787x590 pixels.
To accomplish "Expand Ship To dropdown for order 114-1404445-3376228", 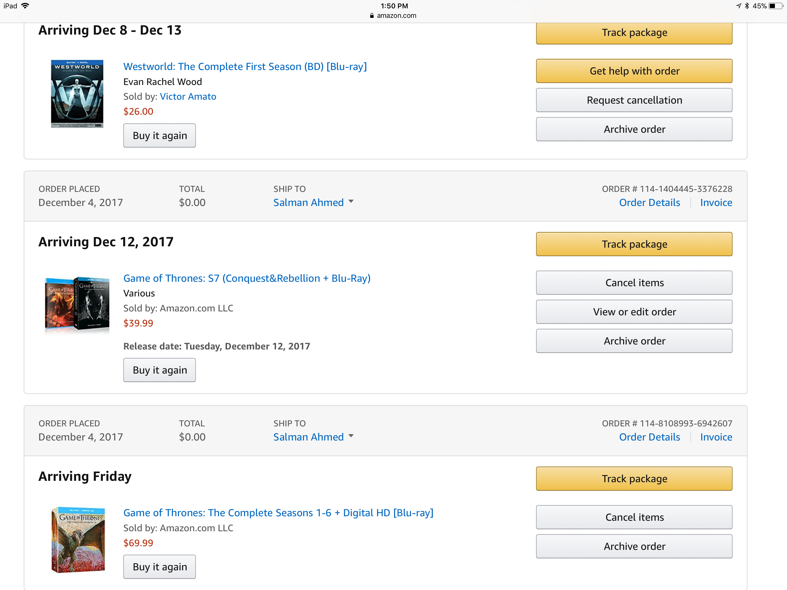I will tap(351, 202).
